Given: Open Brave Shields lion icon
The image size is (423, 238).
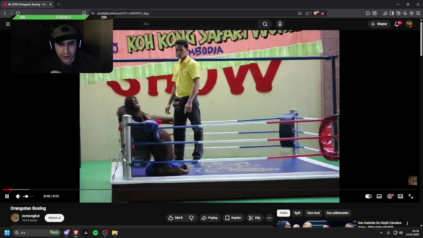Looking at the screenshot, I should 316,13.
